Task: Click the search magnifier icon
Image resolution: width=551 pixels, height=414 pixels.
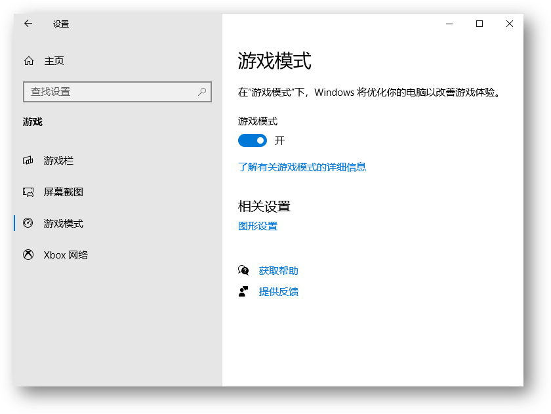Action: pos(202,91)
